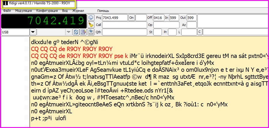The width and height of the screenshot is (269, 128).
Task: Click the rig control icon next to refresh
Action: coord(83,32)
